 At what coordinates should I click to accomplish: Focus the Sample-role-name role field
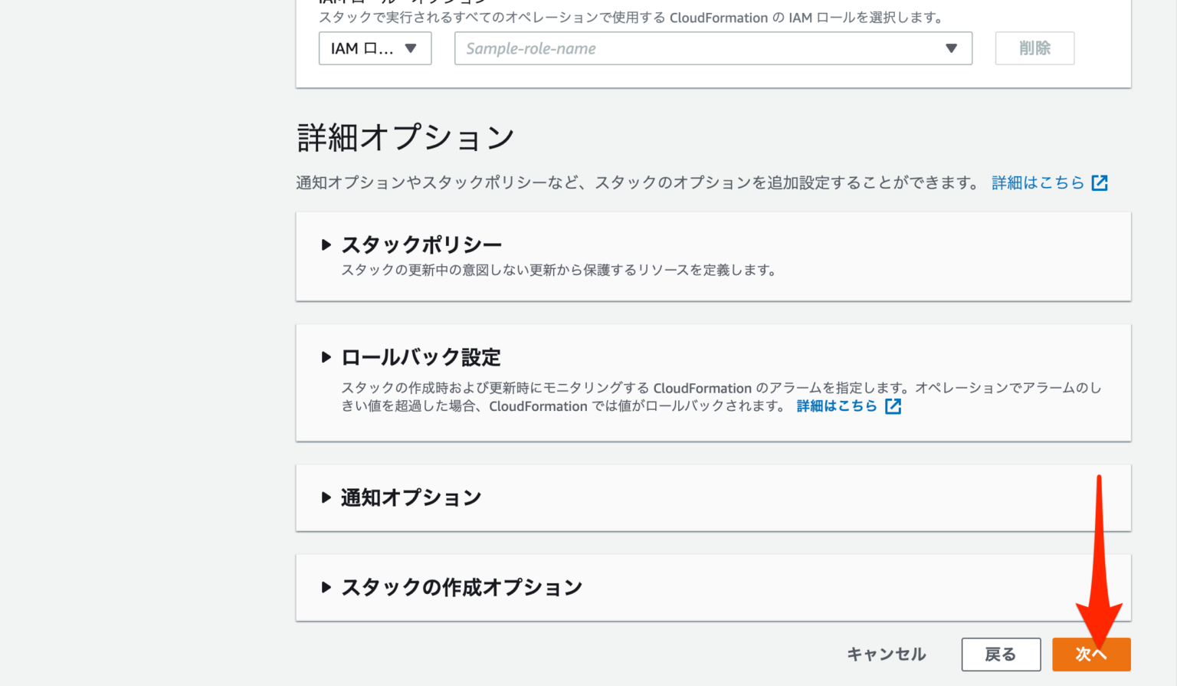tap(690, 48)
